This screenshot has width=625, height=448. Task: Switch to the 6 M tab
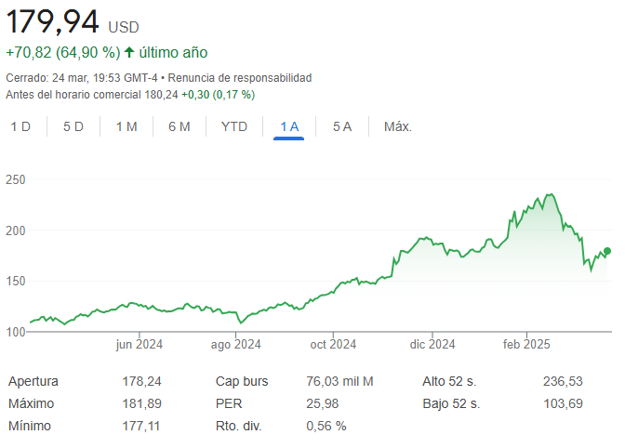pos(180,126)
